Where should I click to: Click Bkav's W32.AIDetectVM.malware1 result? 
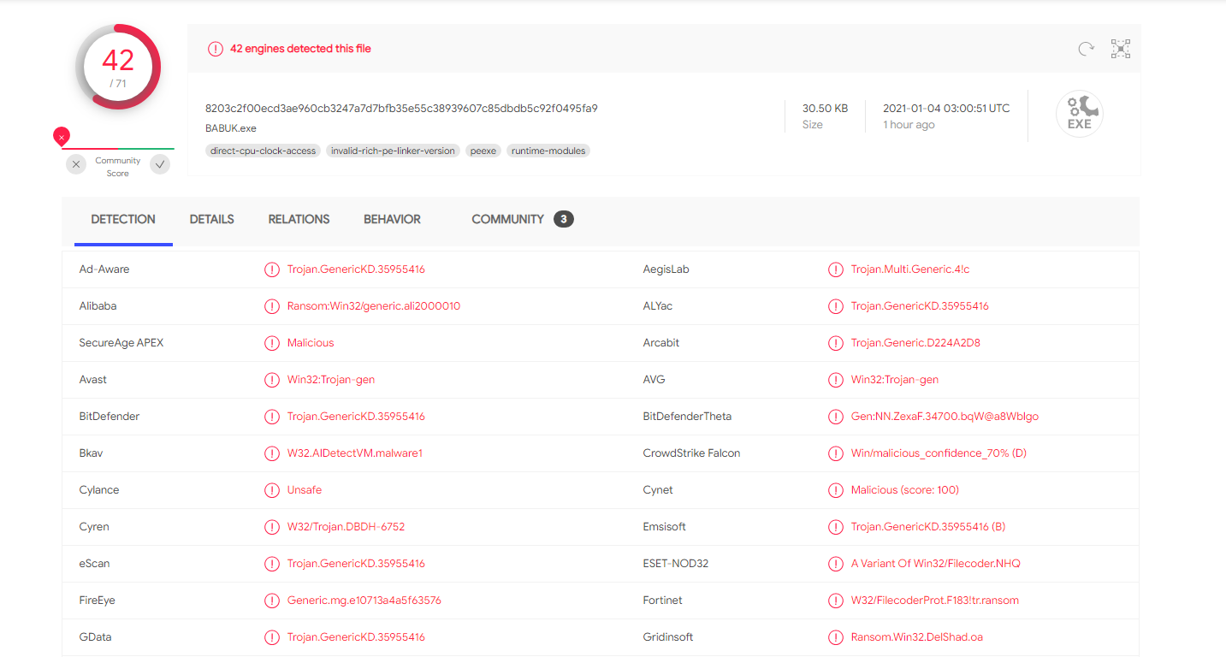point(355,453)
